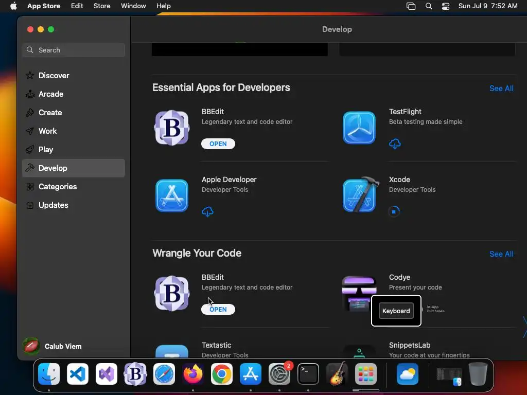Click the Apple Developer app title
Viewport: 527px width, 395px height.
(229, 179)
